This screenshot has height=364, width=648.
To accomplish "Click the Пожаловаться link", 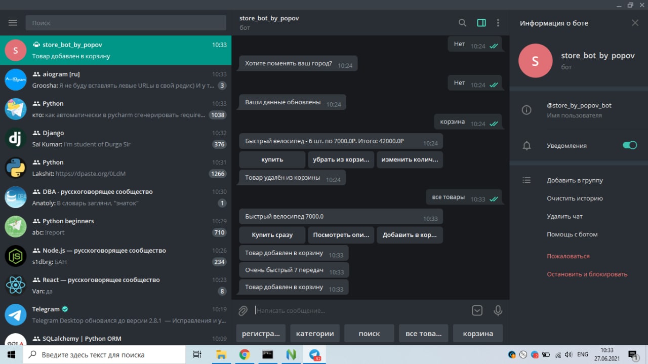I will (x=568, y=256).
